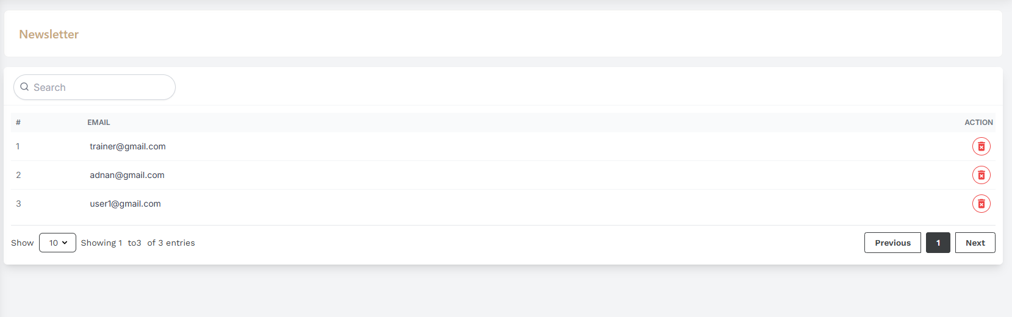
Task: Click the # column header
Action: (18, 123)
